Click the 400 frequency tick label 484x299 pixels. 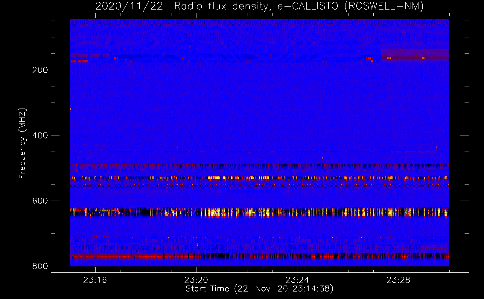click(x=40, y=135)
